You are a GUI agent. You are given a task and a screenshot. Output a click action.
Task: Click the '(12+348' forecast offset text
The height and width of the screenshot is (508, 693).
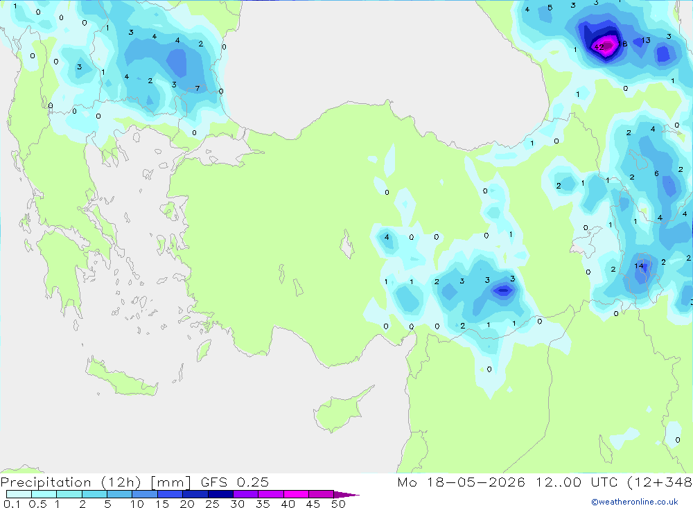coord(660,482)
